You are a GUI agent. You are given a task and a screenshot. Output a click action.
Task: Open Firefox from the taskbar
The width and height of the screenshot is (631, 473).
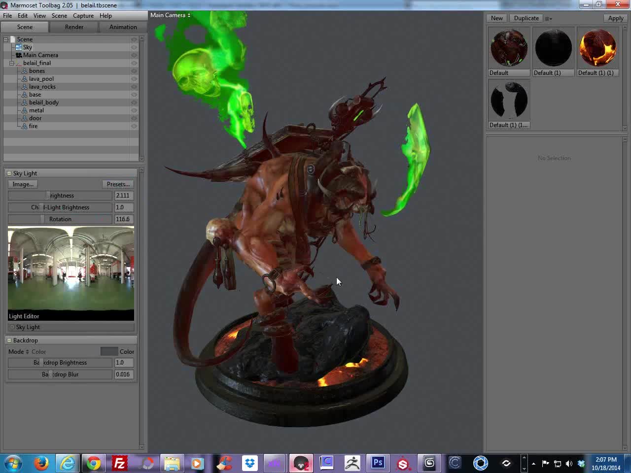click(41, 463)
